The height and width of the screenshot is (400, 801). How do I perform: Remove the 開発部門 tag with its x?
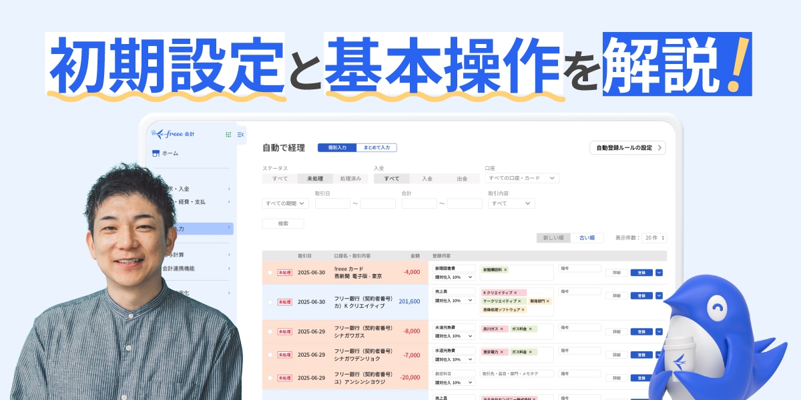[x=548, y=301]
